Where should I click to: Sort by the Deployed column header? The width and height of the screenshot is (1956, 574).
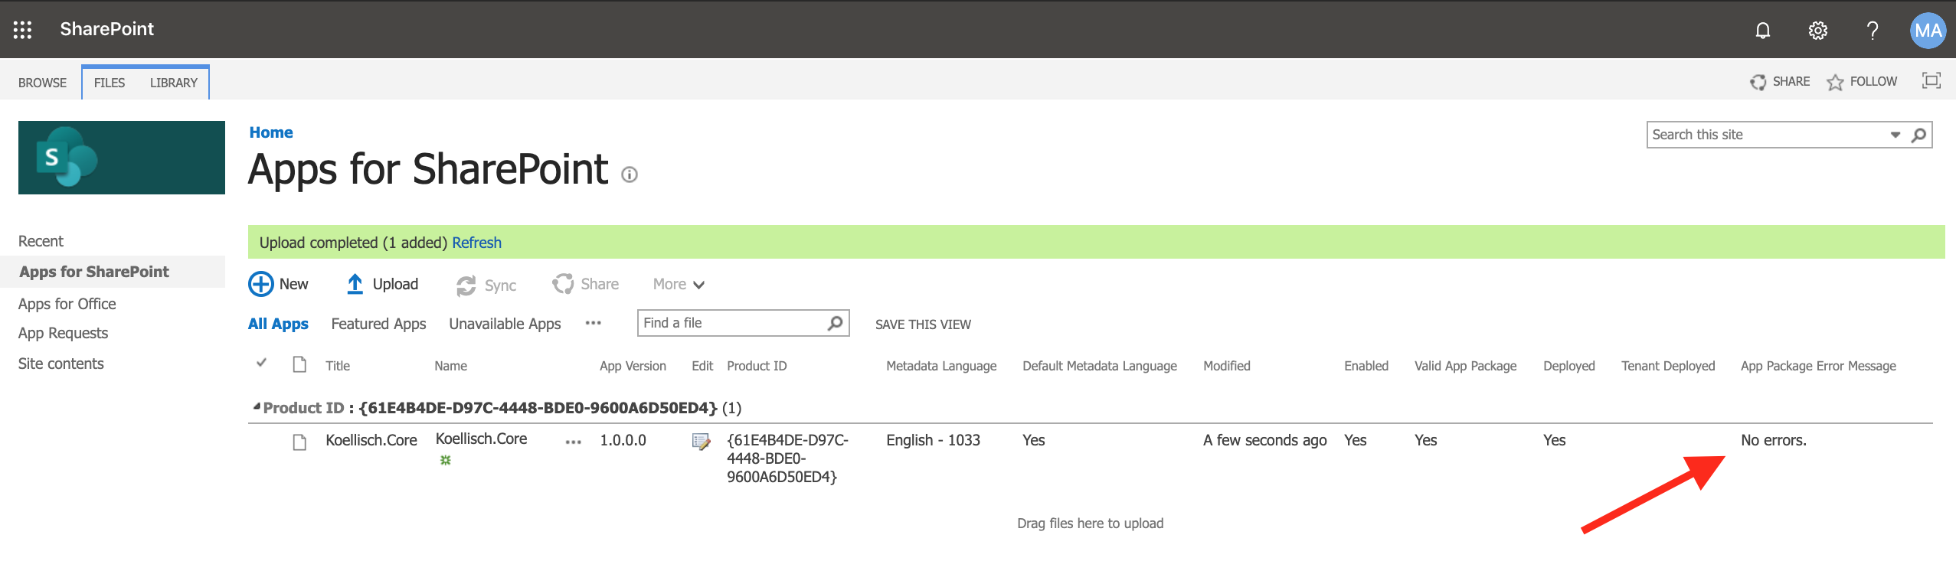tap(1568, 366)
